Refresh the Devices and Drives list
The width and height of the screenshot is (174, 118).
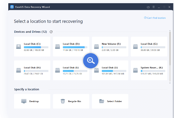click(51, 32)
